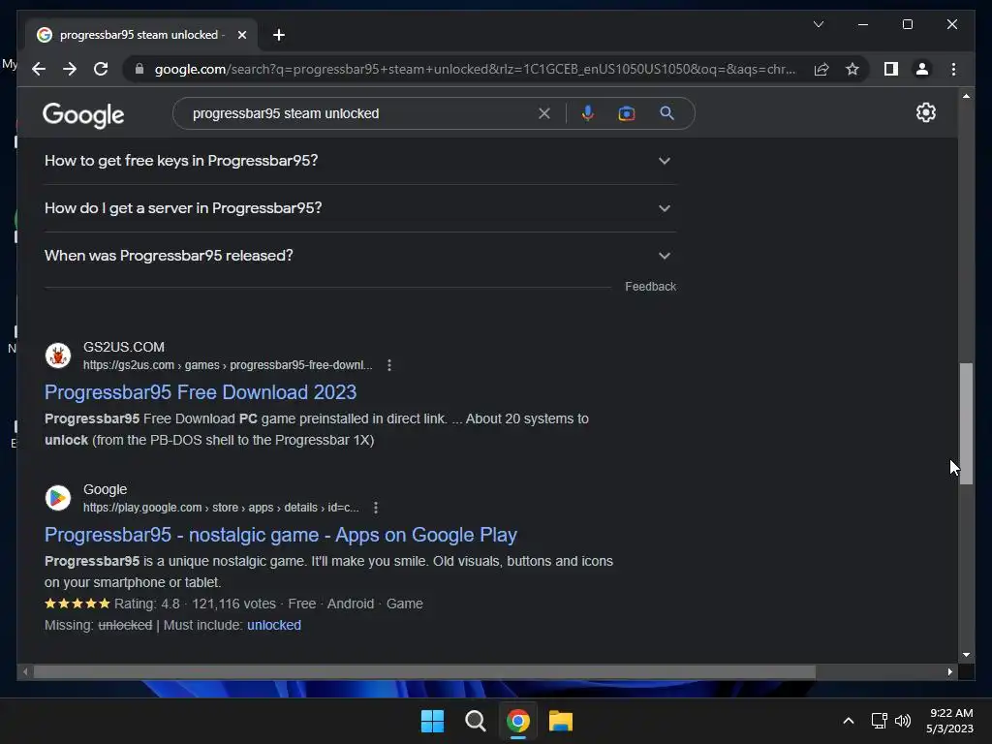Click the play.google.com breadcrumb URL
This screenshot has height=744, width=992.
coord(221,508)
